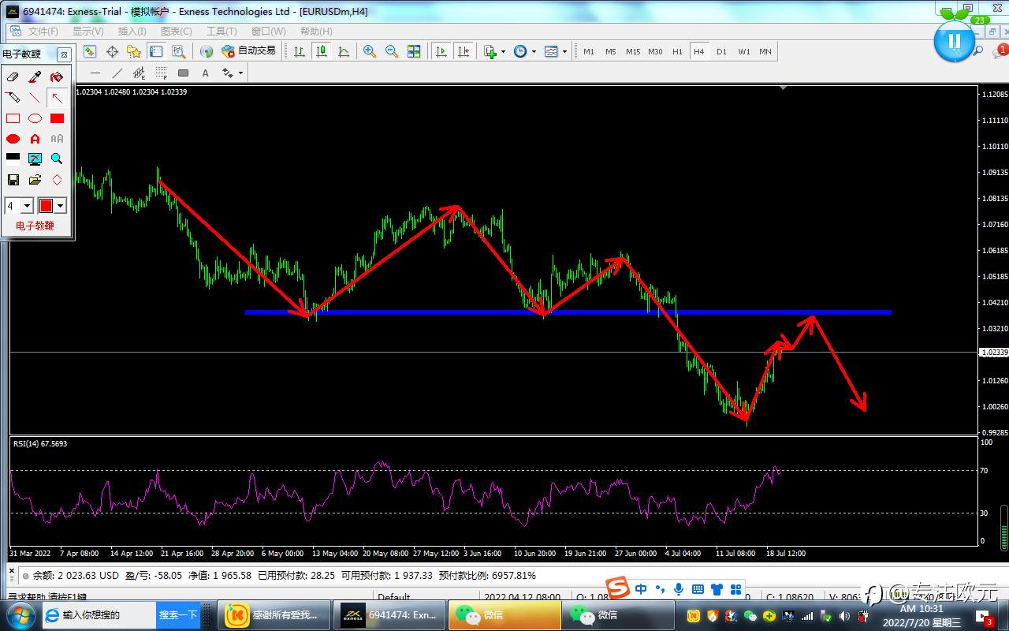Click the red color swatch in annotation panel

pyautogui.click(x=46, y=206)
